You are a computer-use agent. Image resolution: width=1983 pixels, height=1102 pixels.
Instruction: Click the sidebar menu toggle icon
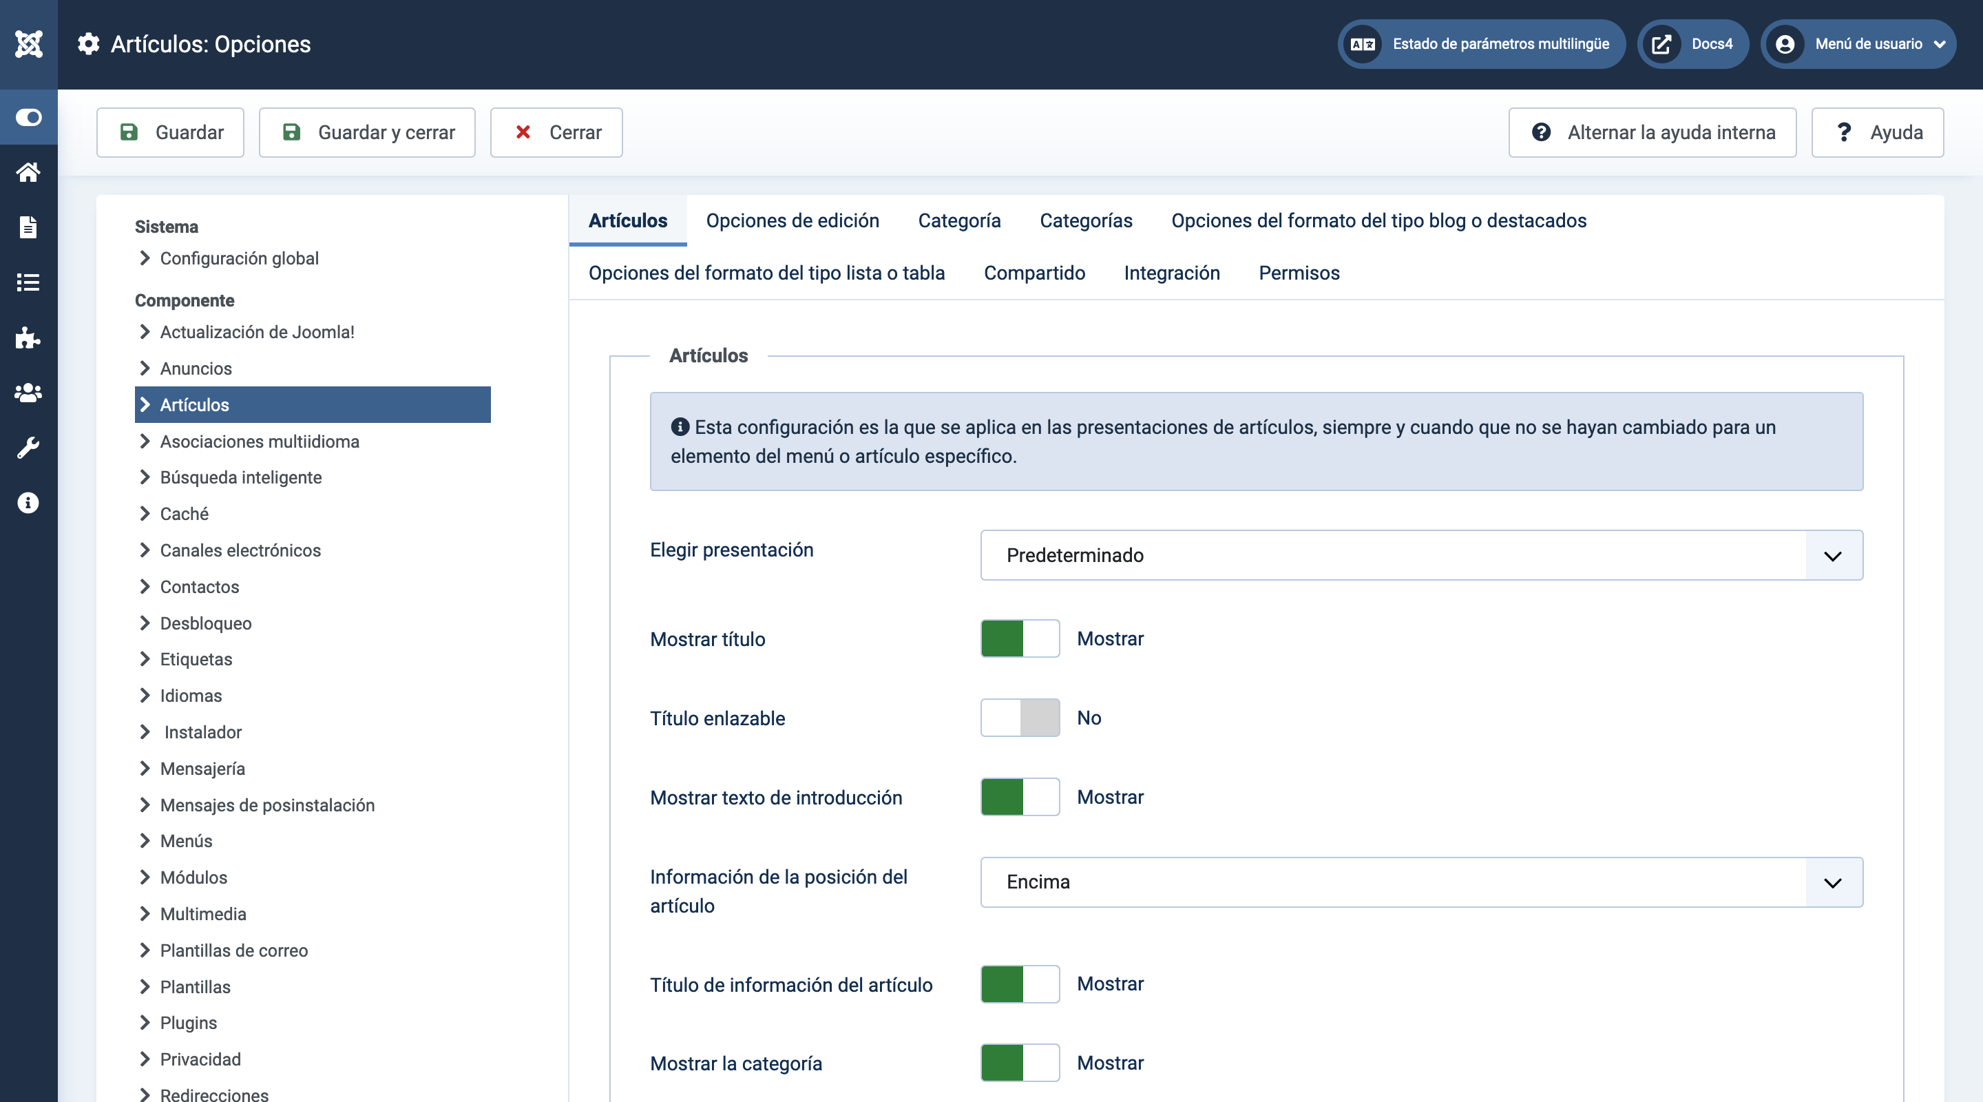click(x=28, y=117)
